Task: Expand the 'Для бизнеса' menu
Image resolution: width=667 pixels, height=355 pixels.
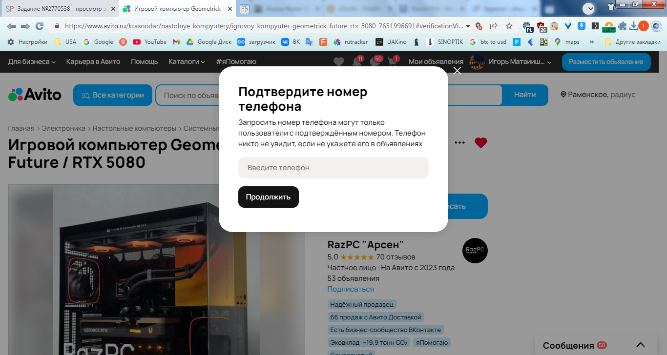Action: coord(32,61)
